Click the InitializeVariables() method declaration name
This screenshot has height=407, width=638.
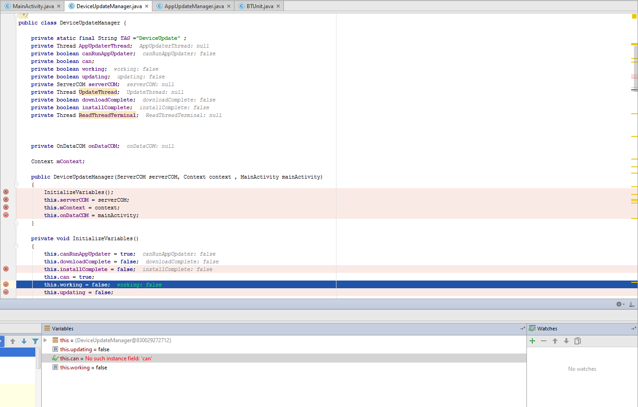tap(106, 238)
